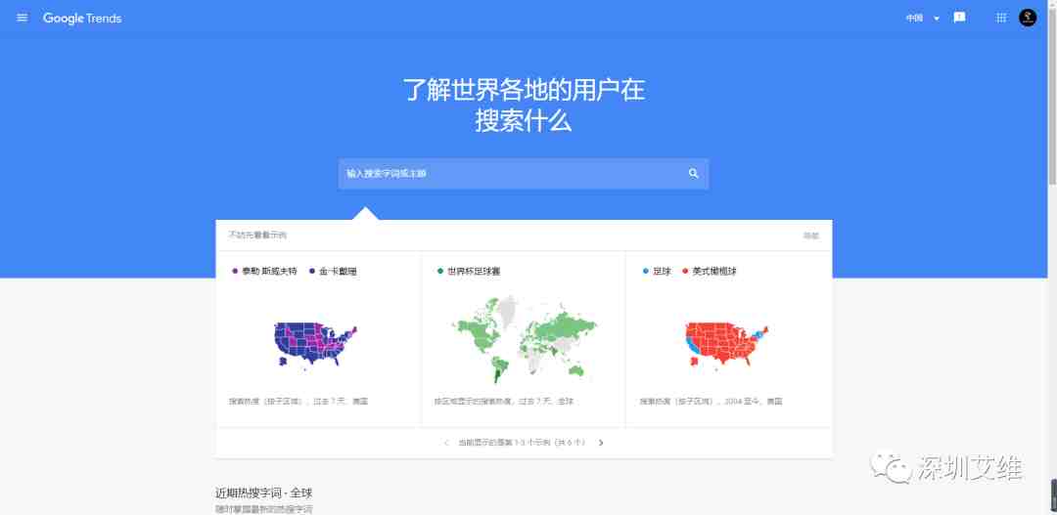This screenshot has width=1057, height=515.
Task: Click in the search term input field
Action: tap(509, 174)
